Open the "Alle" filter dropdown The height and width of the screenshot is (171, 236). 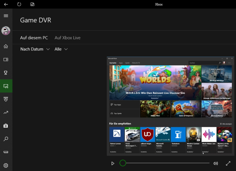tap(61, 49)
